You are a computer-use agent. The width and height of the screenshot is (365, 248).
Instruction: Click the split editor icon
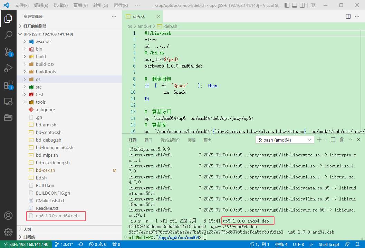point(348,17)
